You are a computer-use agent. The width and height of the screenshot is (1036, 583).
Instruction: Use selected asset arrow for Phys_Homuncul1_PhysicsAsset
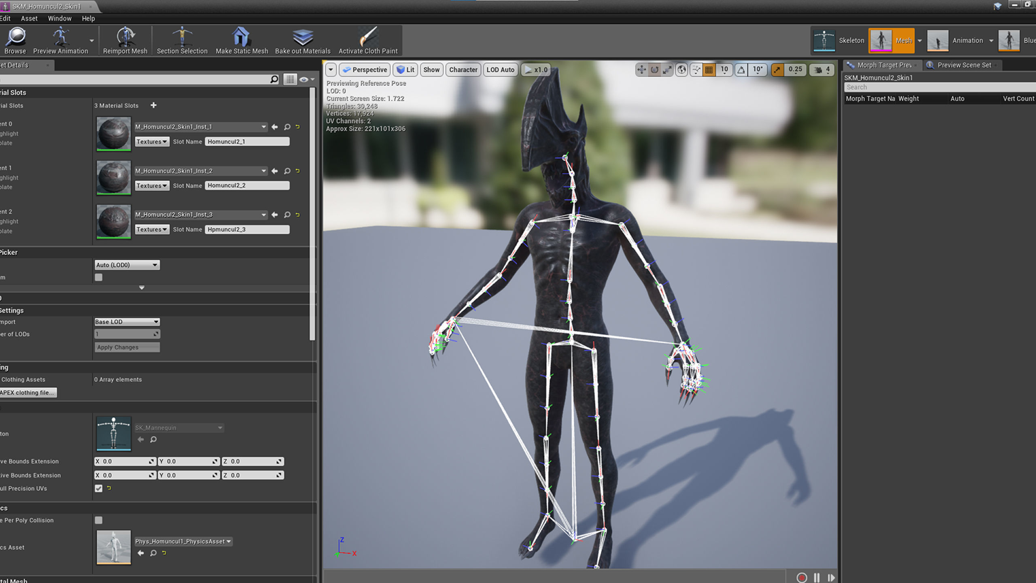pos(141,553)
